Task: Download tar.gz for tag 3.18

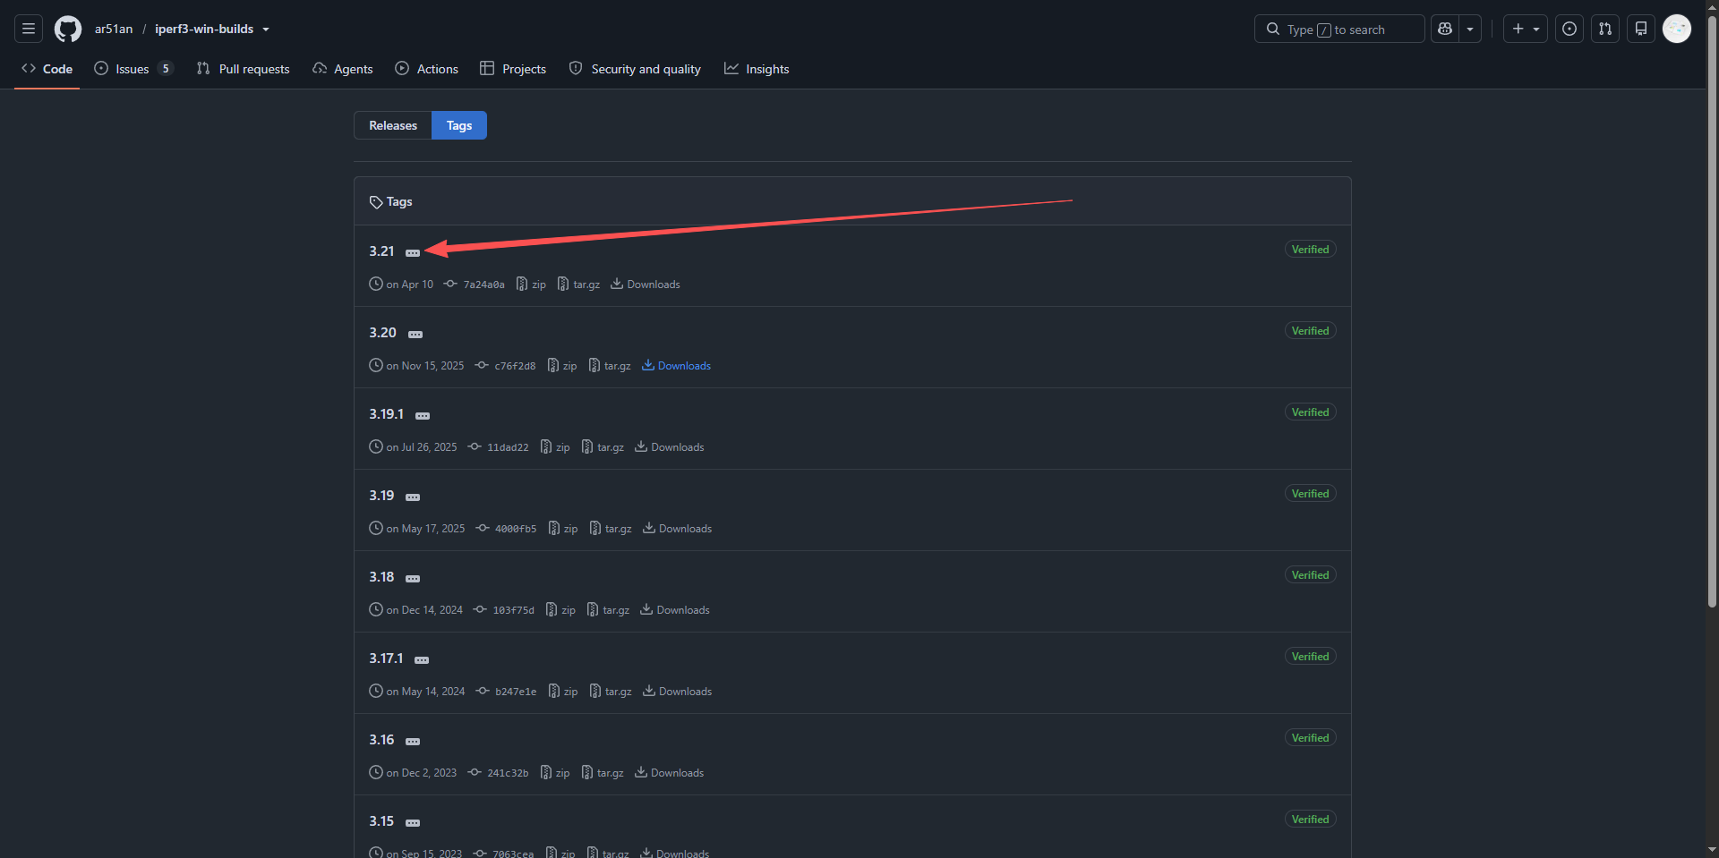Action: (608, 610)
